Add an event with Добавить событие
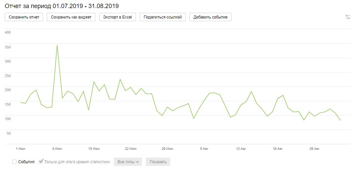The height and width of the screenshot is (172, 352). [210, 17]
